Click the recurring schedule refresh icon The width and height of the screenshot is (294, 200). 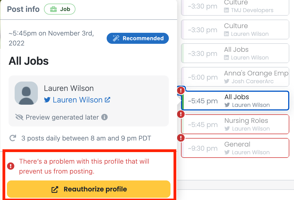(x=13, y=138)
